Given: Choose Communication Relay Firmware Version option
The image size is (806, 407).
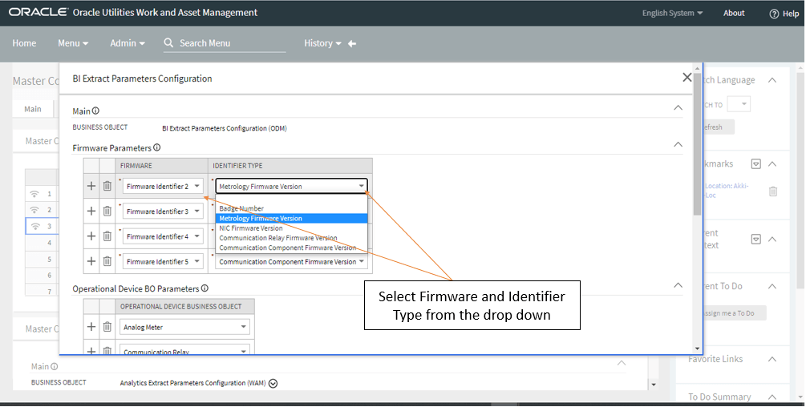Looking at the screenshot, I should [291, 238].
